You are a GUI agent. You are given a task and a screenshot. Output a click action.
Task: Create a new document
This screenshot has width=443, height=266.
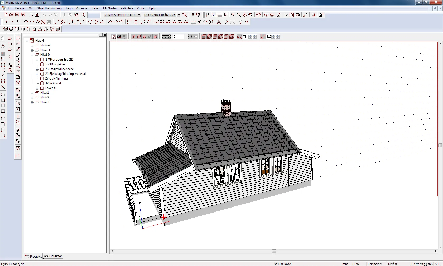coord(5,15)
